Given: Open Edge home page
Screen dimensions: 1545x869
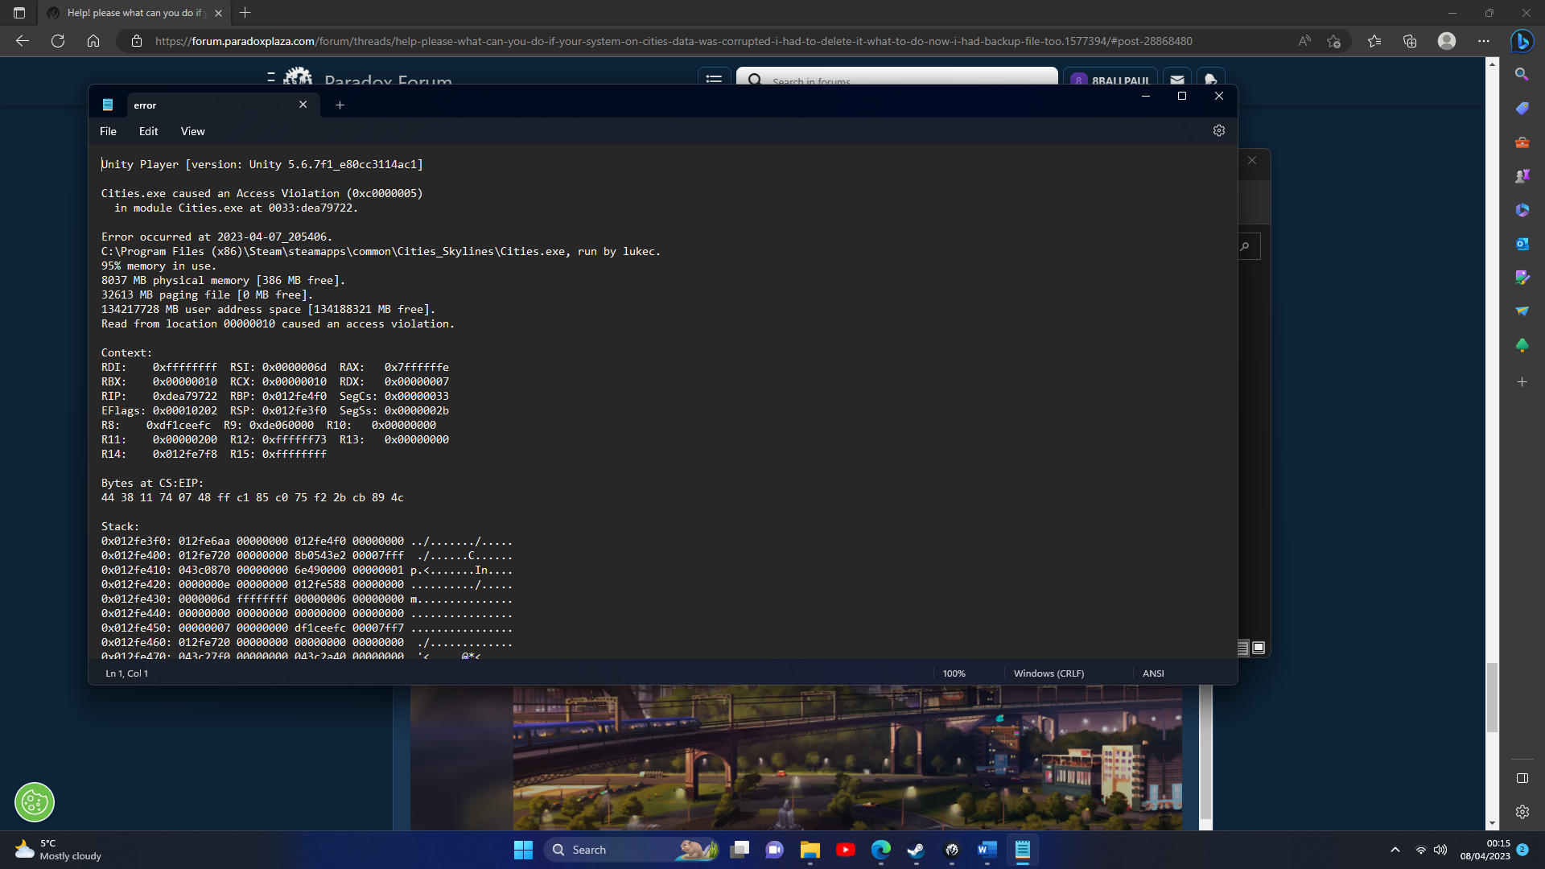Looking at the screenshot, I should click(x=93, y=41).
